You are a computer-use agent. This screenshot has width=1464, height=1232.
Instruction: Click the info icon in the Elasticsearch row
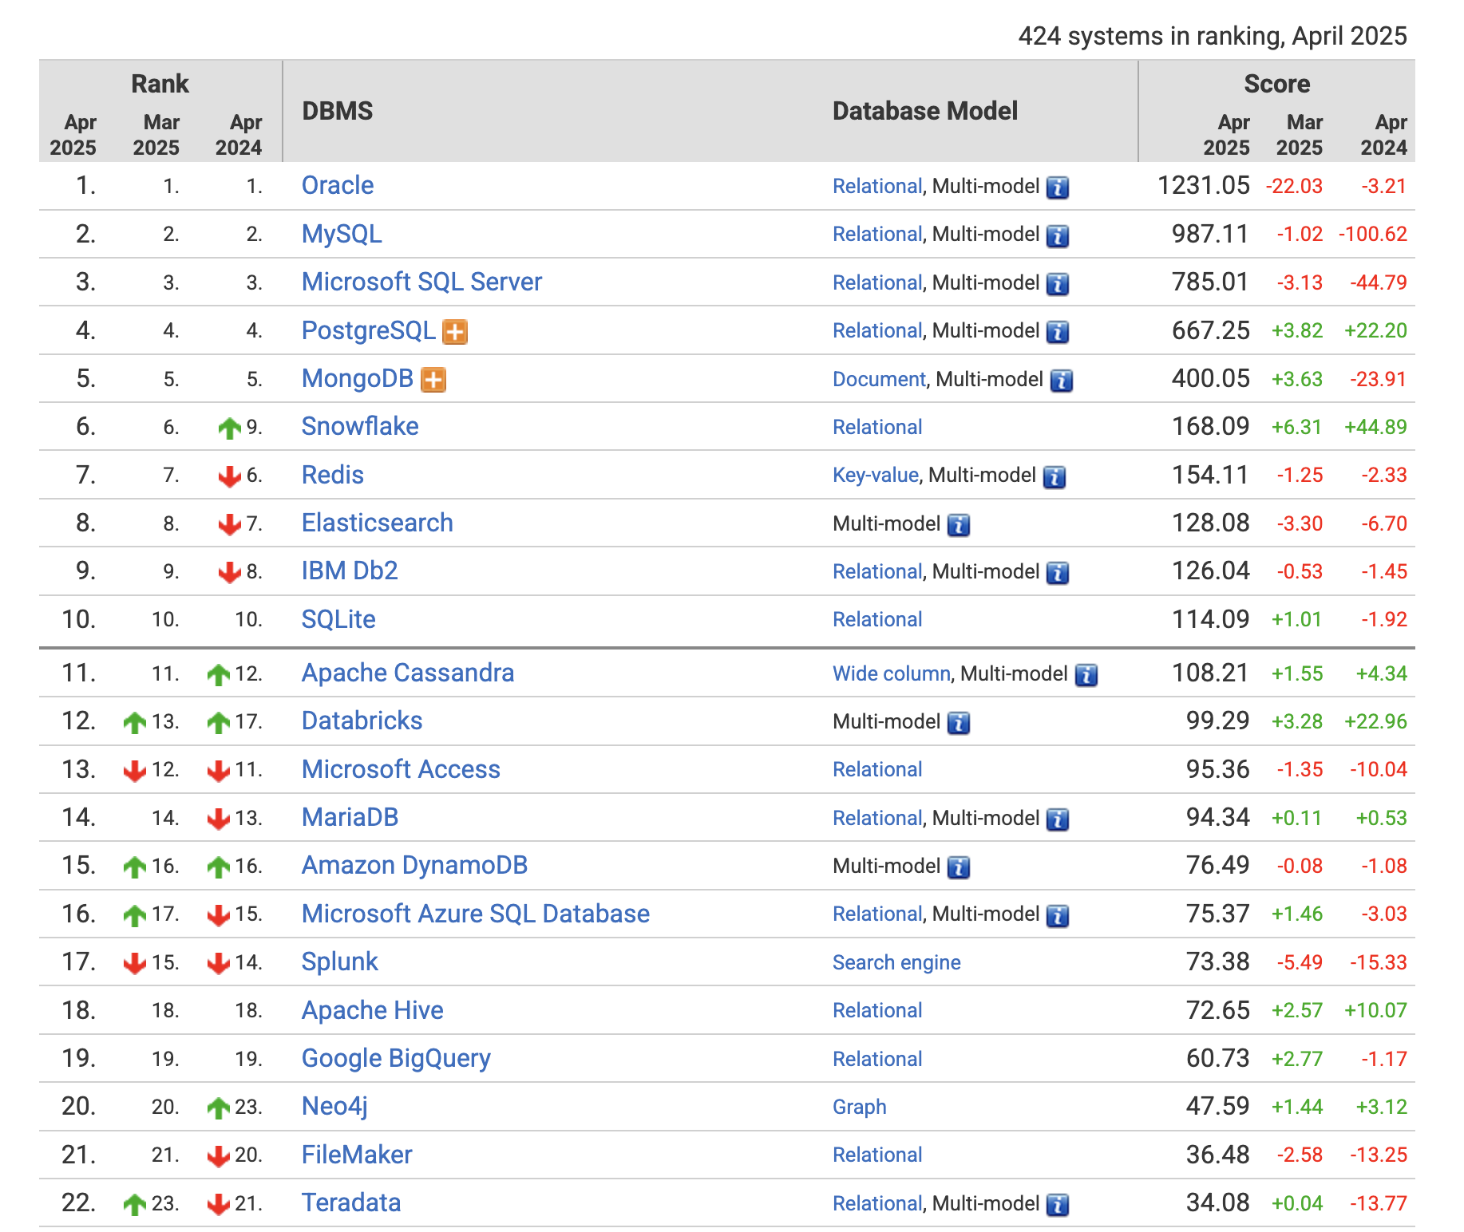coord(958,524)
